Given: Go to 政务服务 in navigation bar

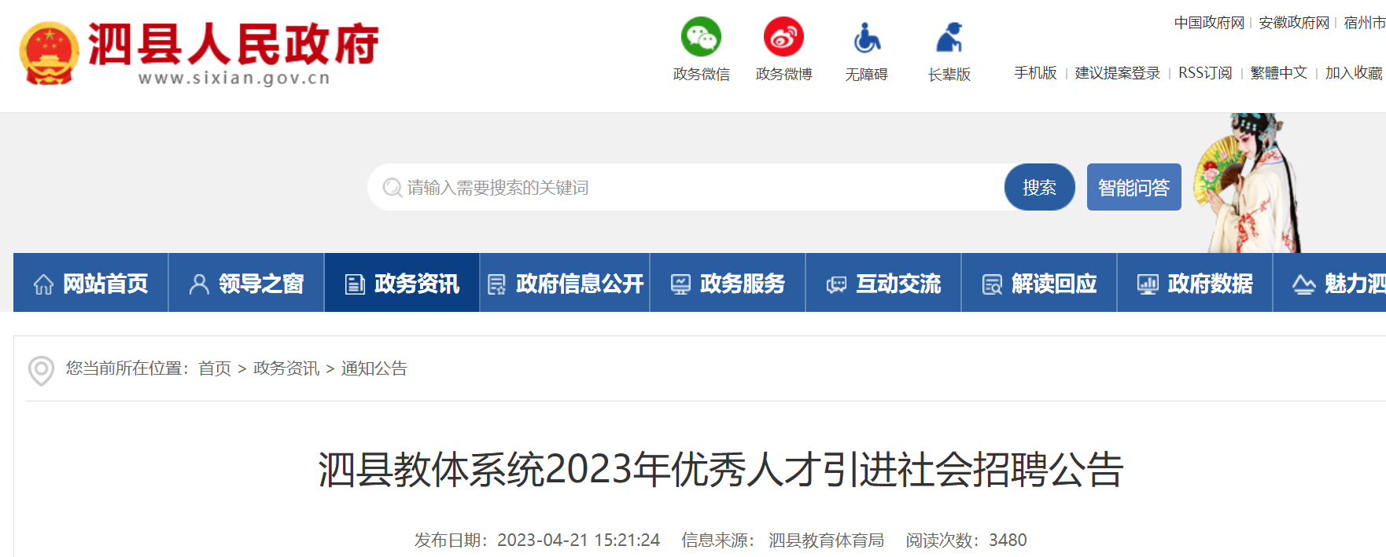Looking at the screenshot, I should click(728, 283).
